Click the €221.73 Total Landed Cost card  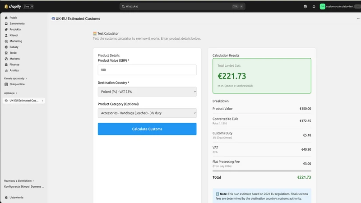(262, 76)
